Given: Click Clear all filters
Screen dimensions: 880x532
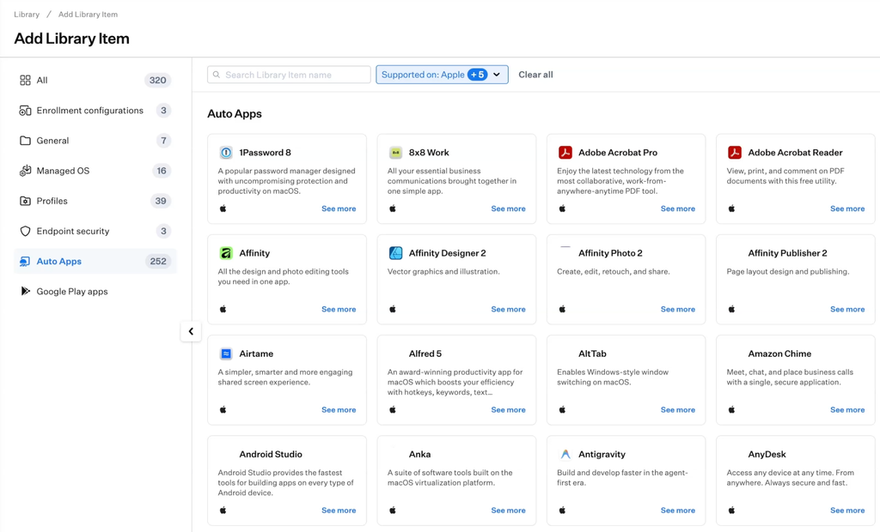Looking at the screenshot, I should pyautogui.click(x=535, y=75).
